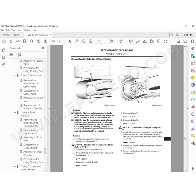Screen dimensions: 196x196
Task: Open More Tools wrench icon
Action: (193, 143)
